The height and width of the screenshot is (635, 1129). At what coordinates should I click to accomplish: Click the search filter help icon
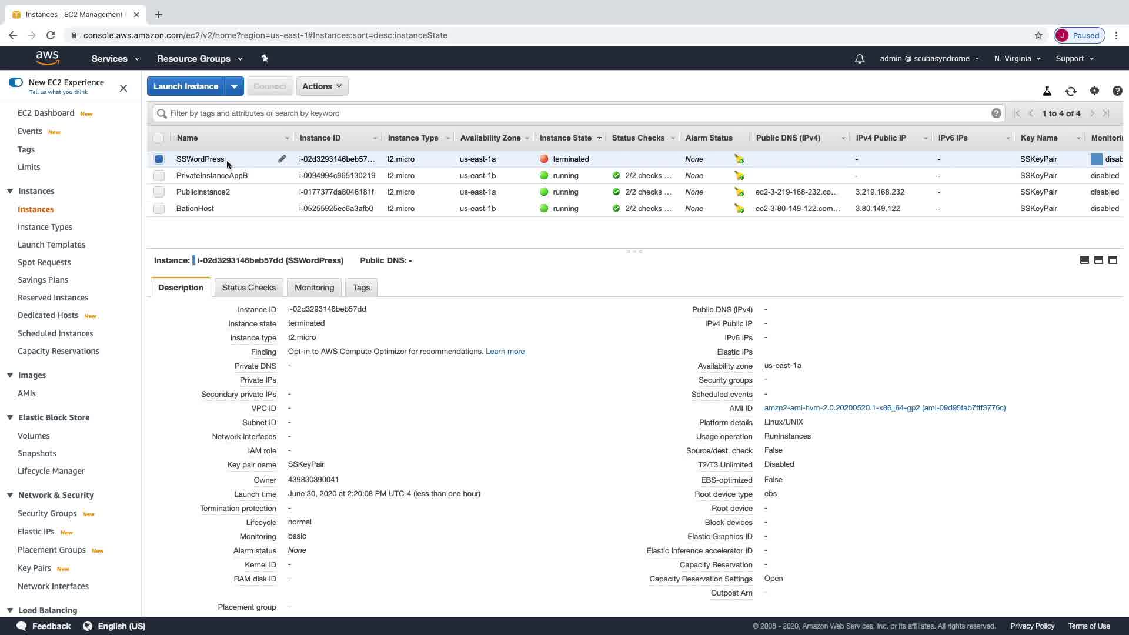point(996,113)
